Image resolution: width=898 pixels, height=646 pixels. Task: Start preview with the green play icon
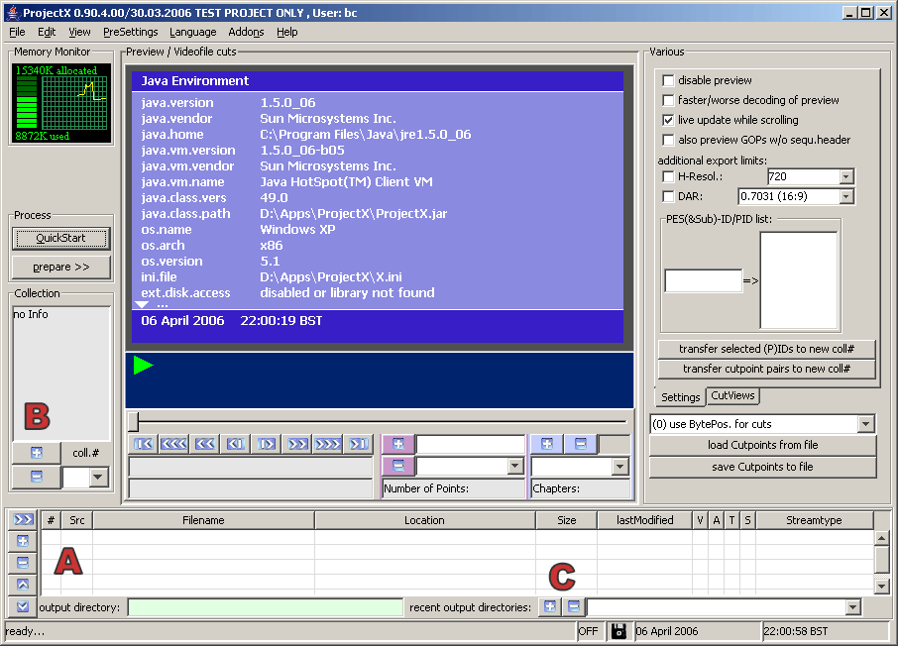pos(144,365)
